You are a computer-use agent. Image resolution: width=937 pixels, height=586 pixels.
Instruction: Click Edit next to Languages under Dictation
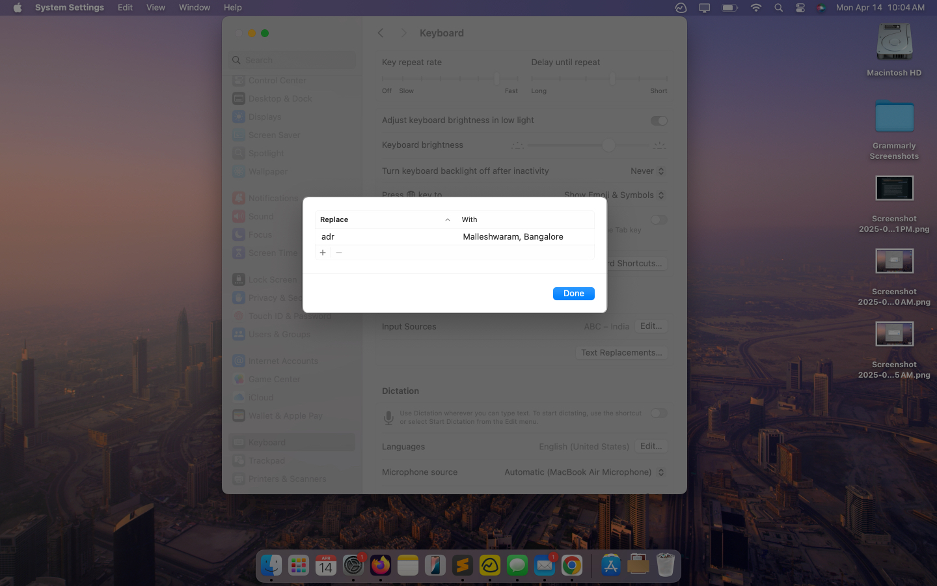click(651, 446)
